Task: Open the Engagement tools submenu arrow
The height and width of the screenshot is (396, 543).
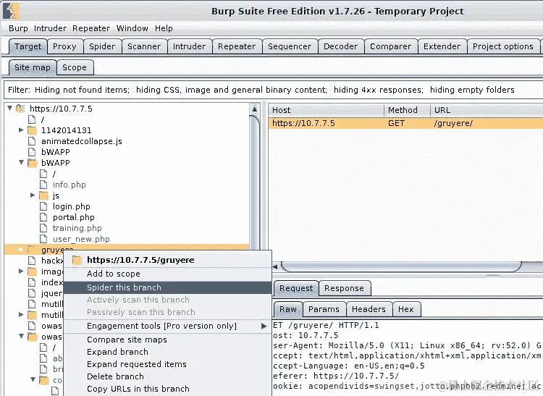Action: (x=264, y=326)
